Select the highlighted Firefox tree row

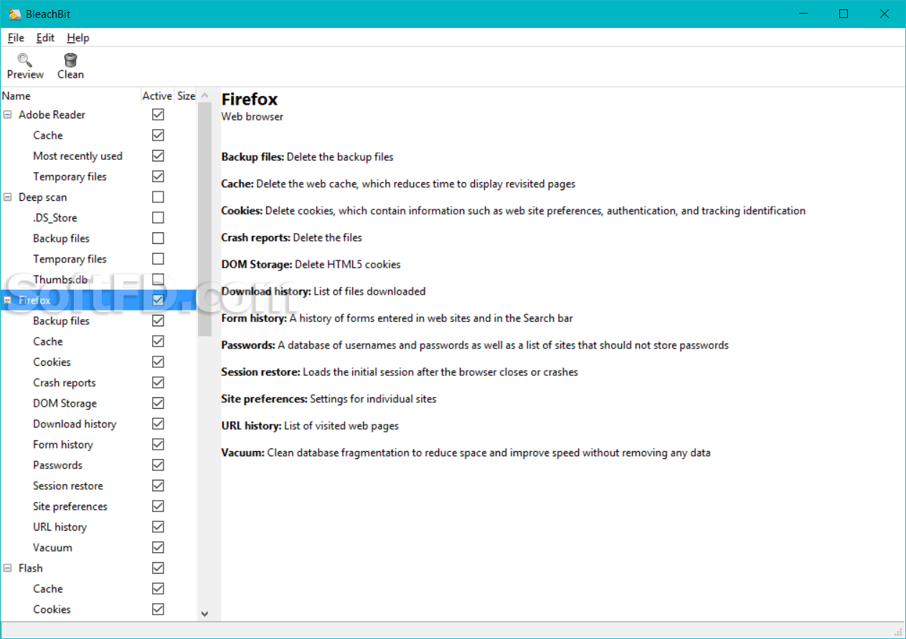tap(98, 300)
